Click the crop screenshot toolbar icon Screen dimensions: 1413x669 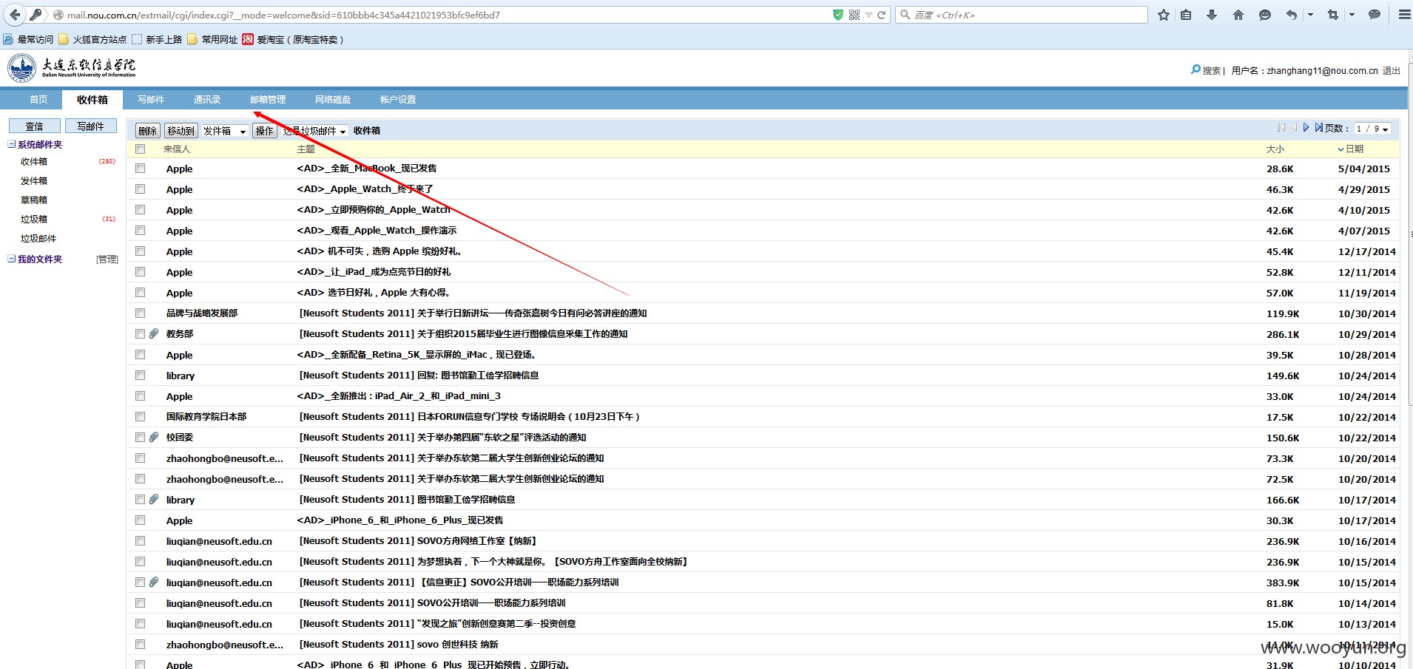(x=1333, y=15)
